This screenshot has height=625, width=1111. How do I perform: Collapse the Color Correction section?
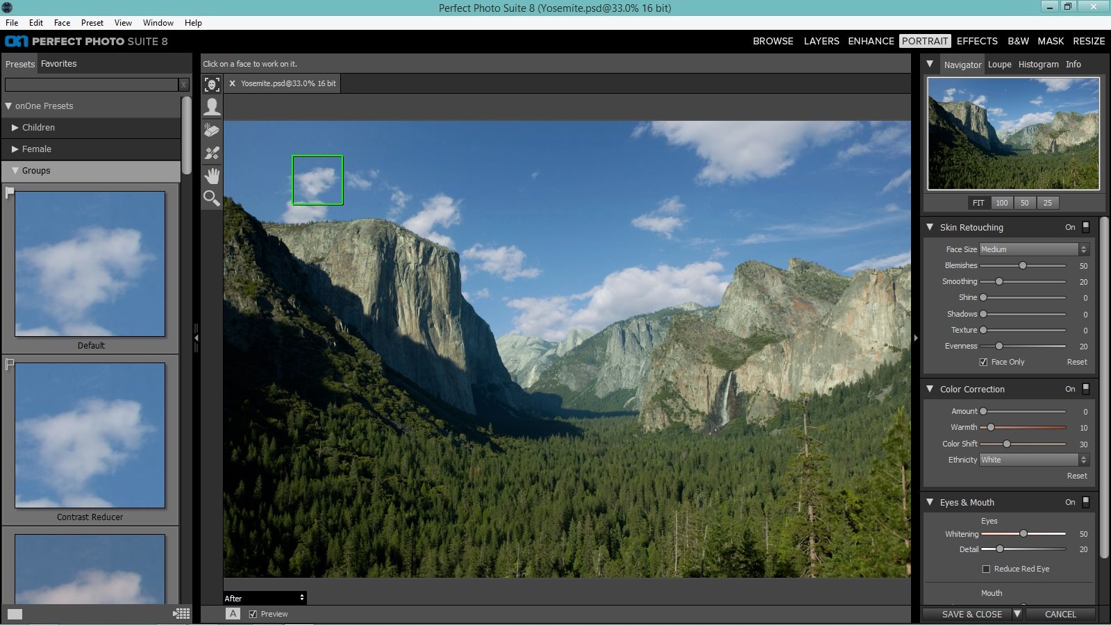click(x=930, y=389)
